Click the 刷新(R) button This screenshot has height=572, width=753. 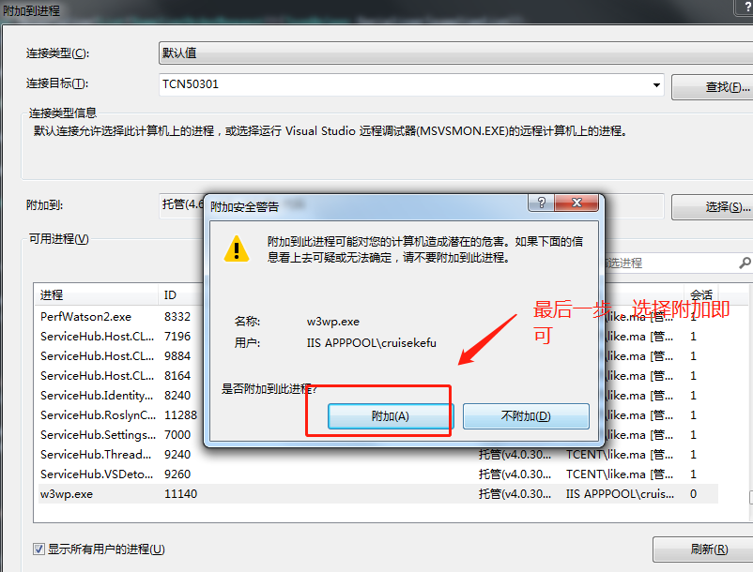[703, 549]
